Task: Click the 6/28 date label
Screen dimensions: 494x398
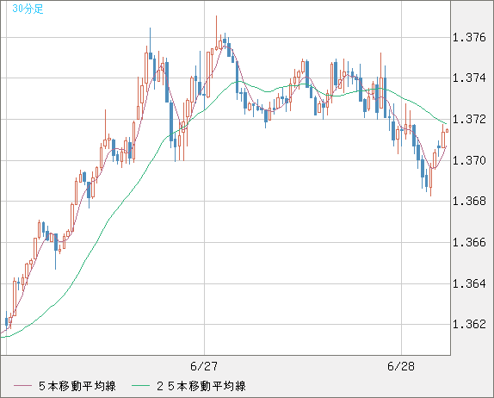Action: [x=401, y=366]
